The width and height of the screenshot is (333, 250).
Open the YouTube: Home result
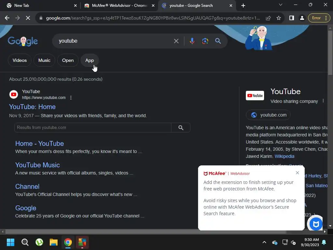click(32, 107)
